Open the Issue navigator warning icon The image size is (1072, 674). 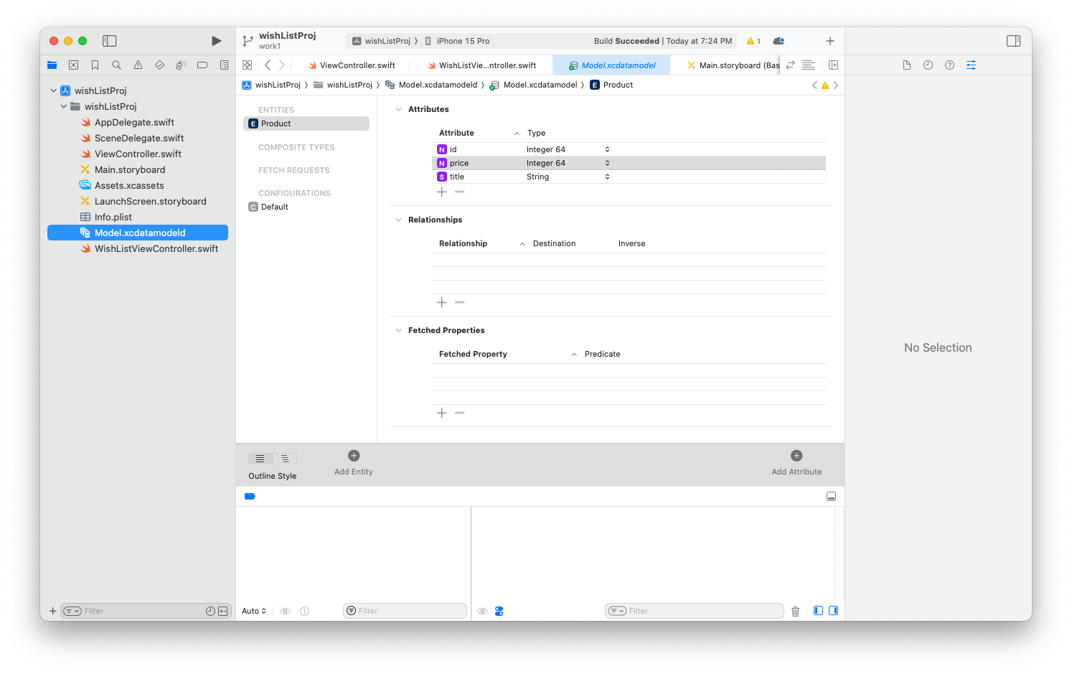click(138, 65)
